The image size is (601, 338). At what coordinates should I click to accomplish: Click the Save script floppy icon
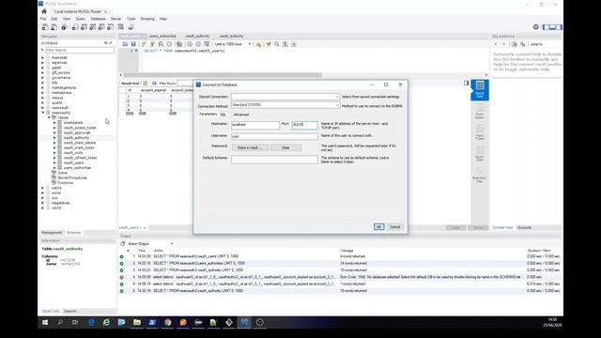click(133, 44)
